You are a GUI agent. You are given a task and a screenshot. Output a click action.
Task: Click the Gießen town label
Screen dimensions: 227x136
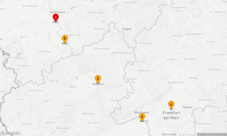click(171, 59)
